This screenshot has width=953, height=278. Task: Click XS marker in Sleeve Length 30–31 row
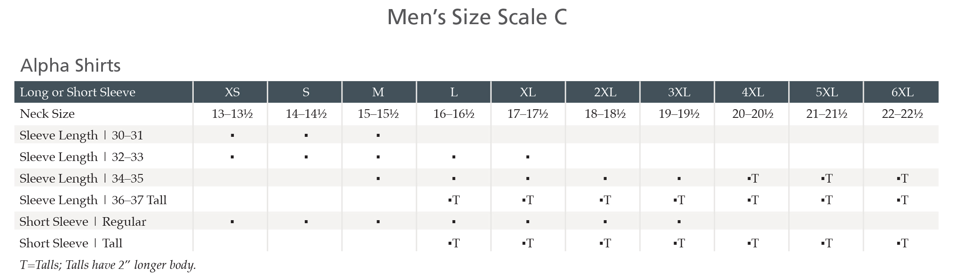pyautogui.click(x=232, y=136)
